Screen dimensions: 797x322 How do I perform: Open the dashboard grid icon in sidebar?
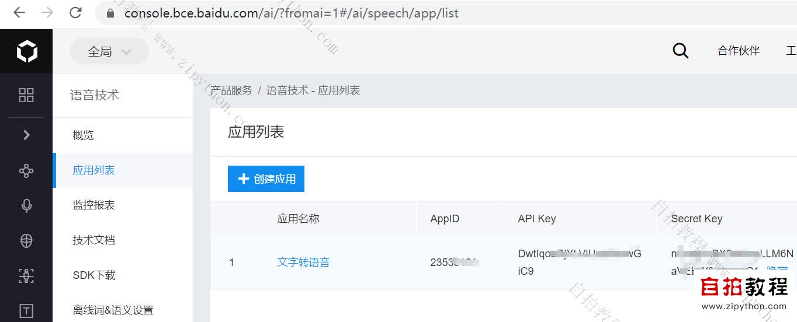click(x=26, y=95)
